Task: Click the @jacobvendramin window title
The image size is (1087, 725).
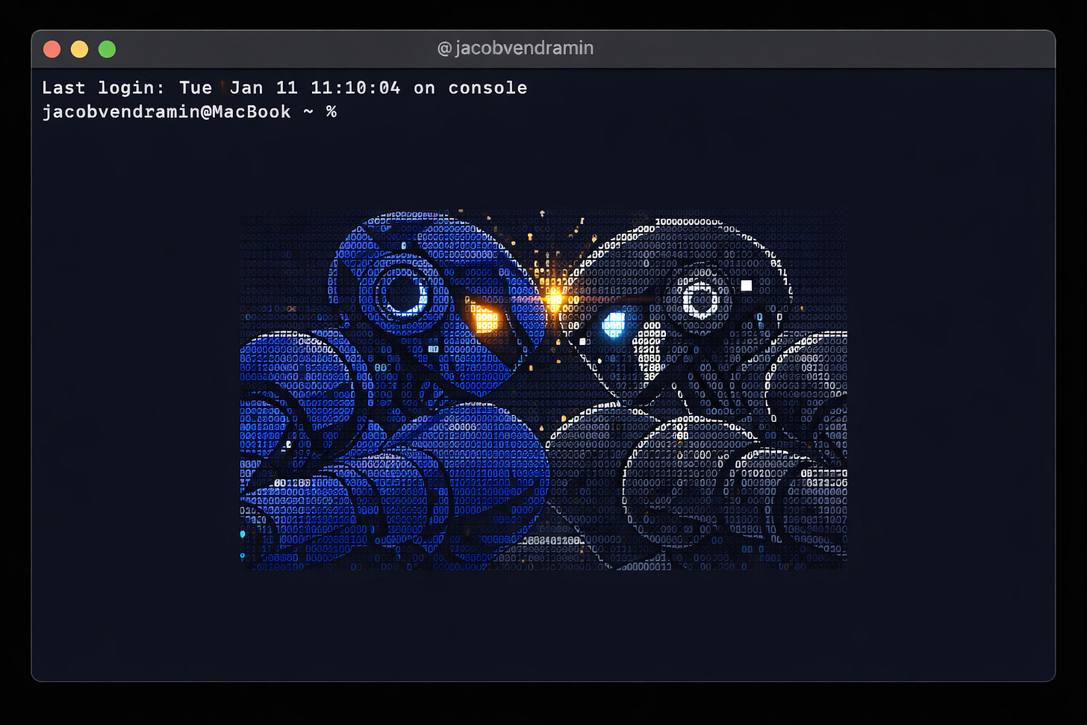Action: coord(515,49)
